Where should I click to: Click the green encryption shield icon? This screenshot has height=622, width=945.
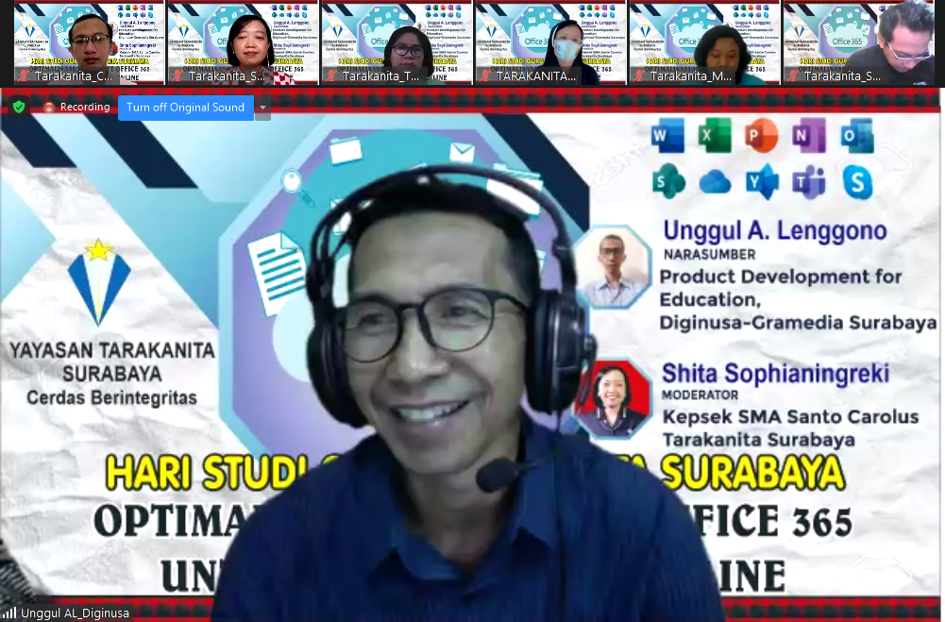[19, 108]
